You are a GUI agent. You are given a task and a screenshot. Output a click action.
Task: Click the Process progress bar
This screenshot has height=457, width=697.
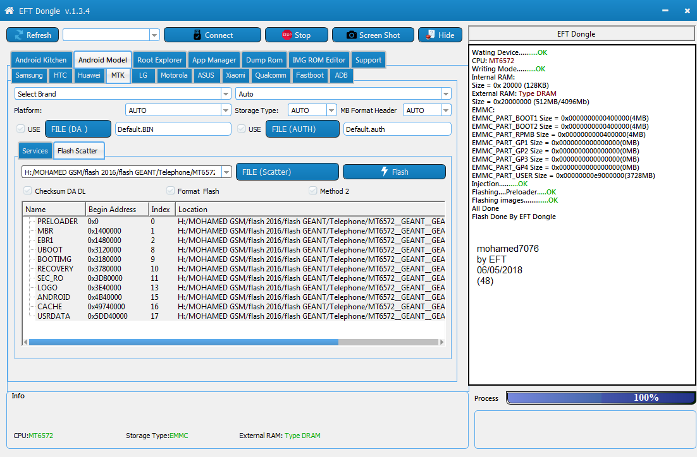point(600,398)
